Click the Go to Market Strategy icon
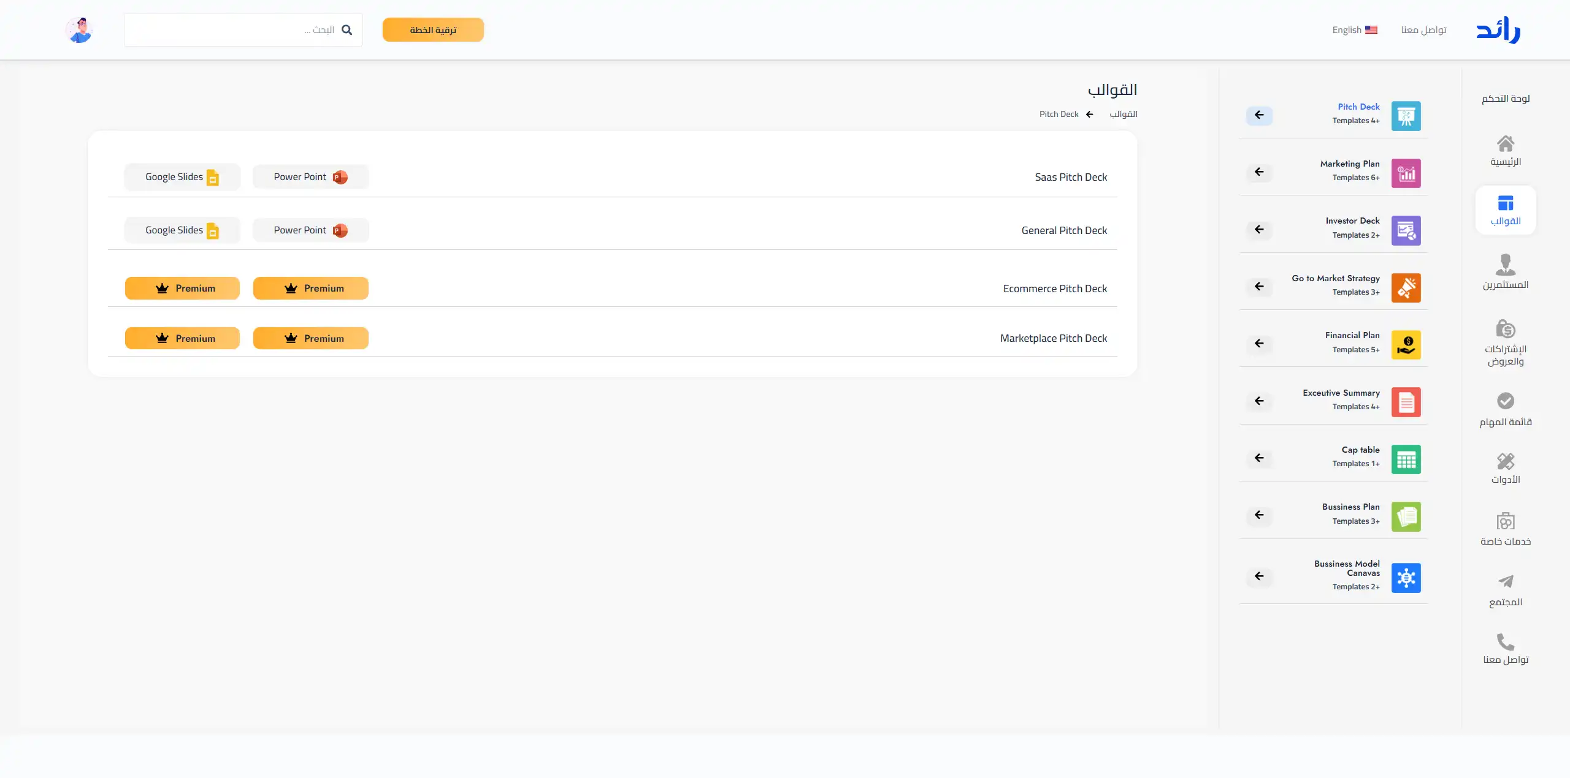Image resolution: width=1570 pixels, height=778 pixels. 1406,287
